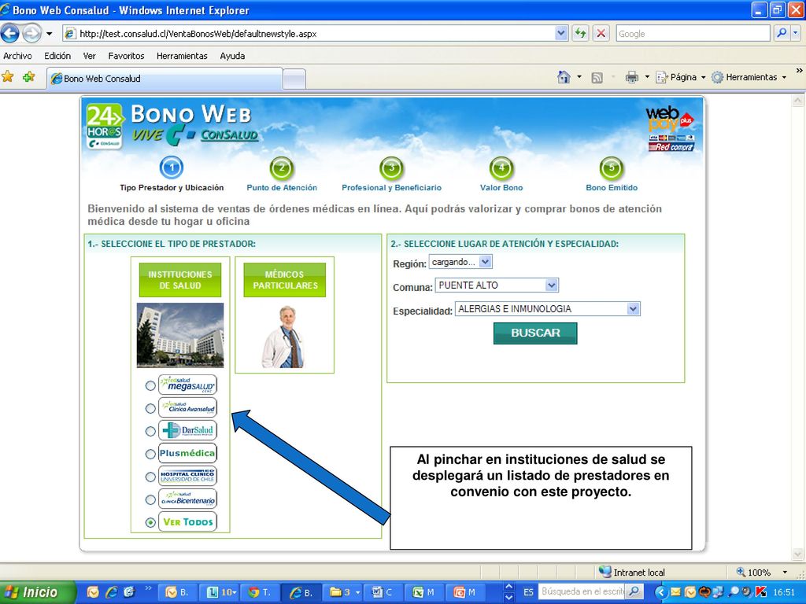This screenshot has width=806, height=604.
Task: Select the Hospital Clínico radio button
Action: 150,477
